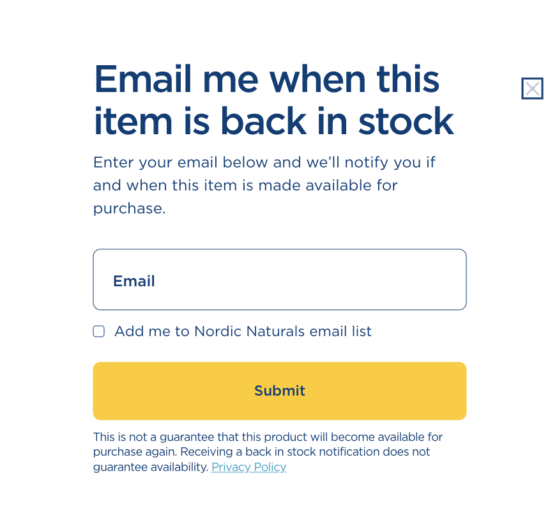Image resolution: width=557 pixels, height=524 pixels.
Task: Enable the Nordic Naturals email list checkbox
Action: pyautogui.click(x=99, y=331)
